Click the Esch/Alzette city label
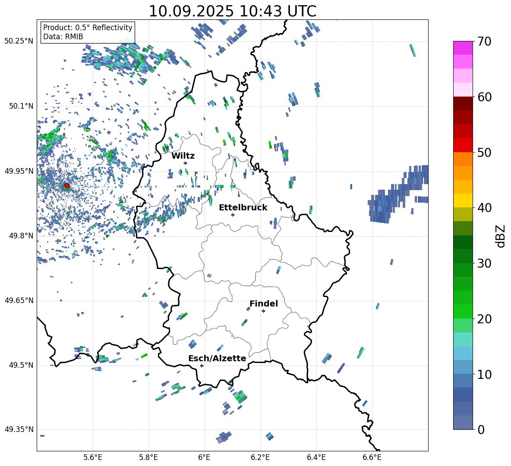The width and height of the screenshot is (511, 466). [x=217, y=358]
